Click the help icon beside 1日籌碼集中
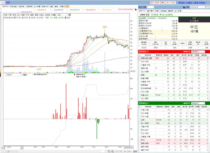Viewport: 210px width, 153px height. (x=162, y=28)
